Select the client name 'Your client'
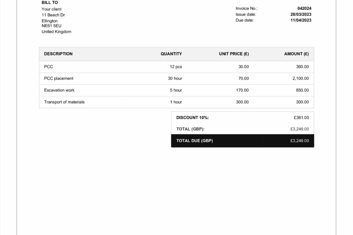This screenshot has height=235, width=353. click(51, 9)
